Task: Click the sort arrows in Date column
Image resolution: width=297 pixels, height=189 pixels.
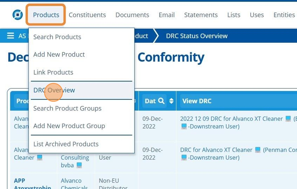Action: tap(171, 101)
